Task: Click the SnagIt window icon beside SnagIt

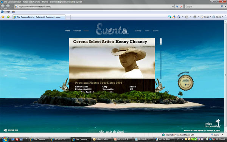Action: tap(14, 12)
